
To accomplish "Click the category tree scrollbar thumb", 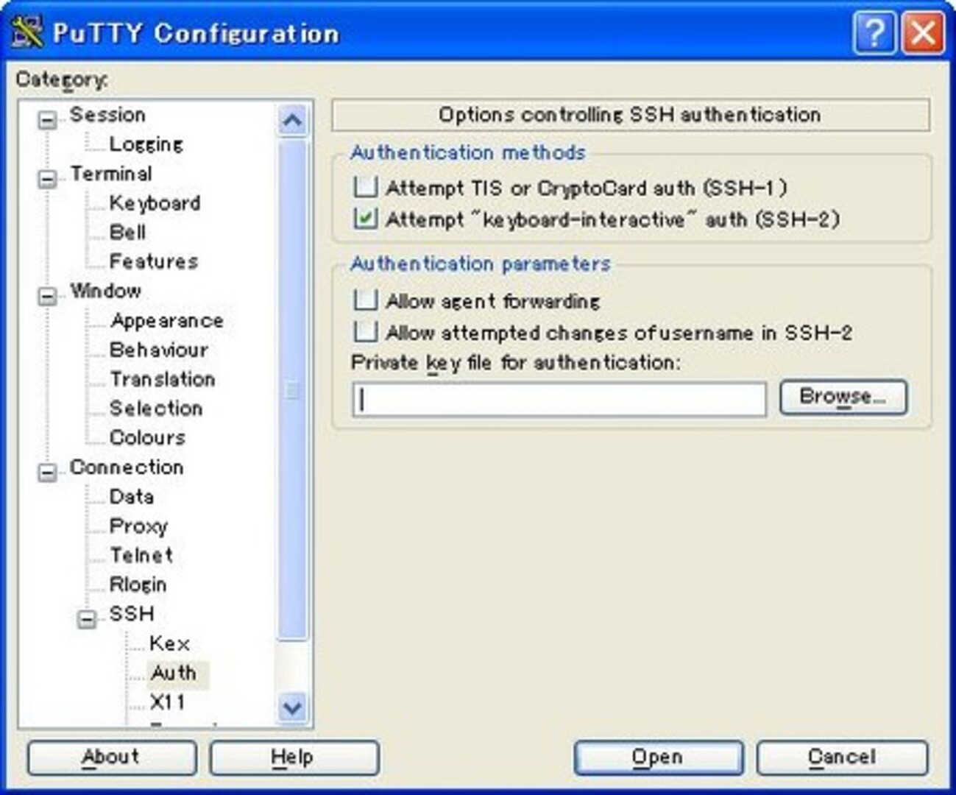I will (292, 390).
